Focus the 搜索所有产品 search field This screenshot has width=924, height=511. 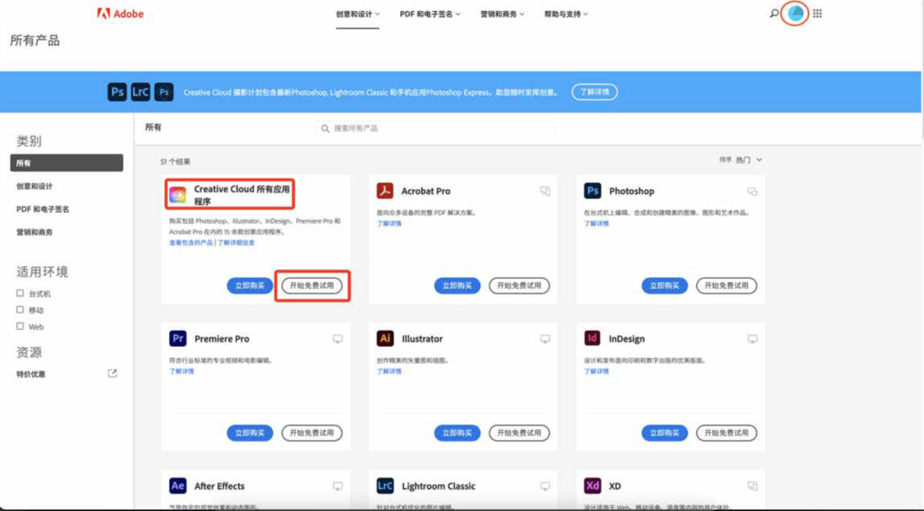click(x=435, y=128)
